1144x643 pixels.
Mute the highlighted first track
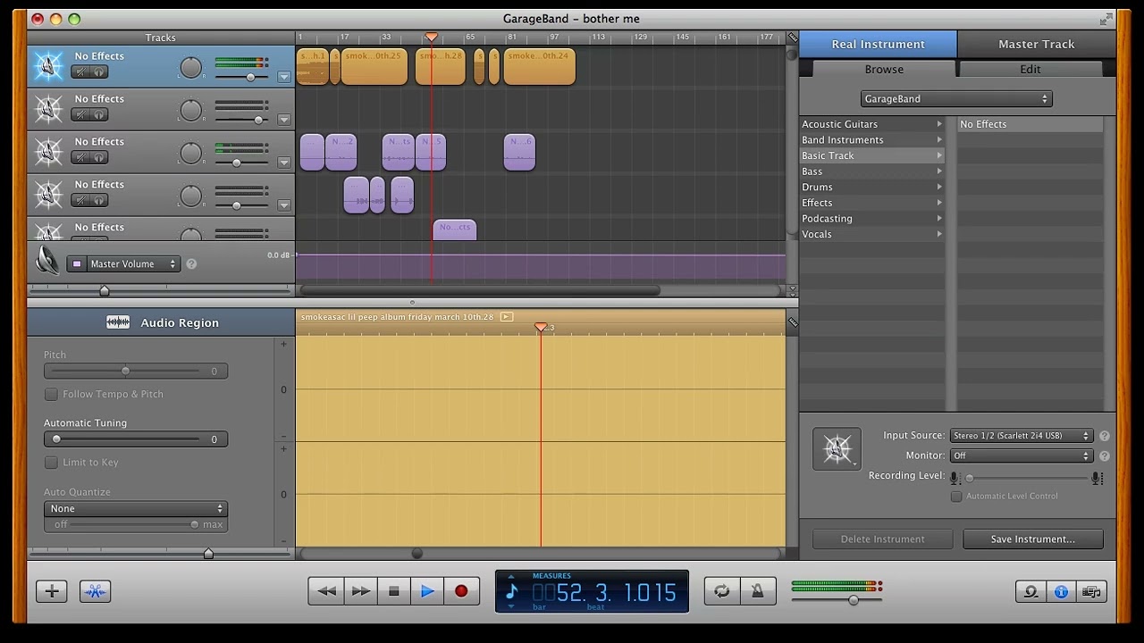tap(80, 71)
